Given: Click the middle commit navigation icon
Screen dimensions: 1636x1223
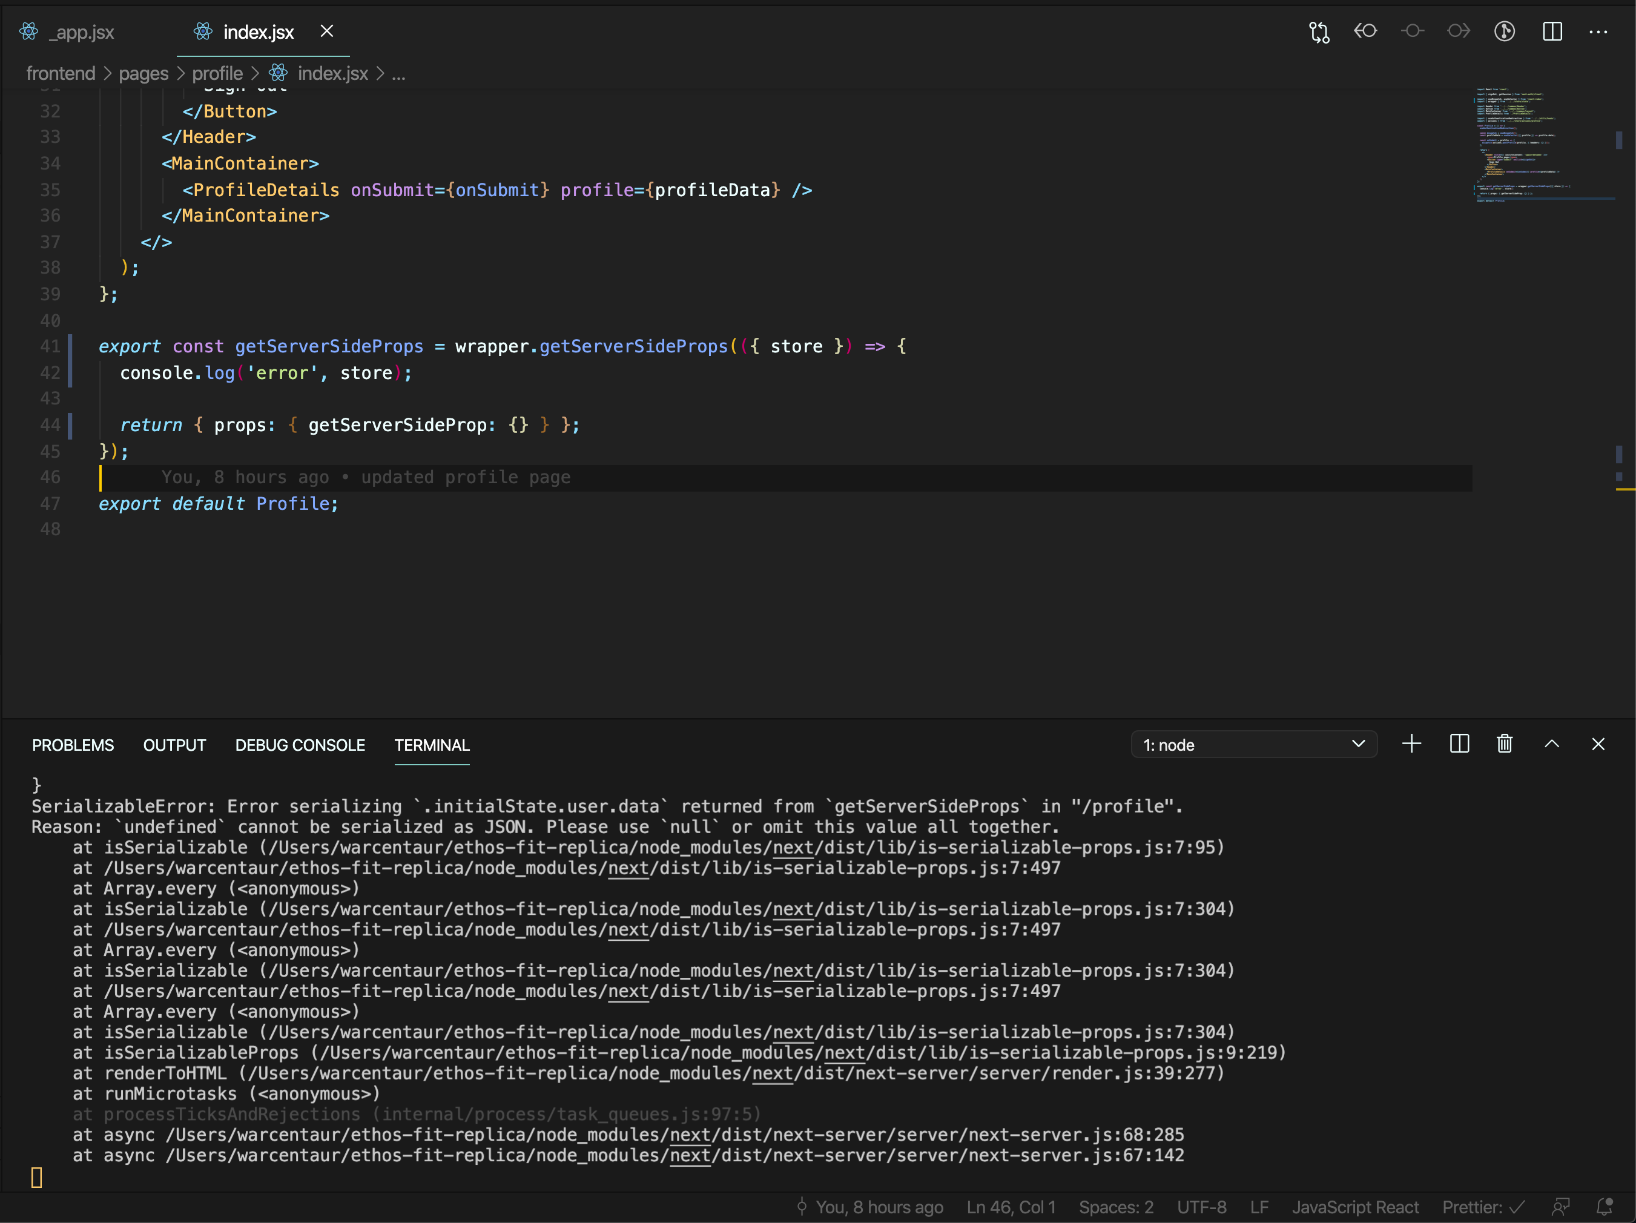Looking at the screenshot, I should 1412,31.
